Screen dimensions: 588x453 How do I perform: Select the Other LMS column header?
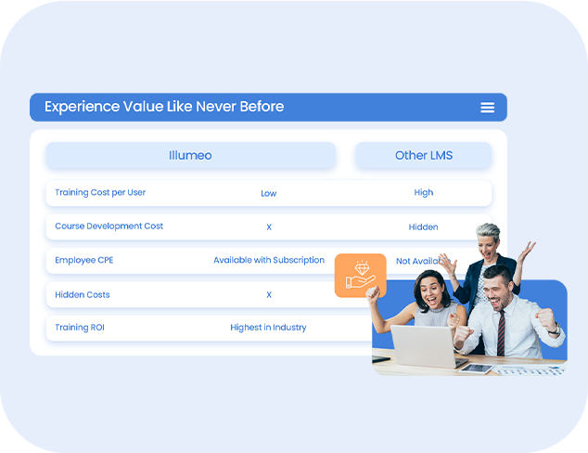tap(423, 155)
